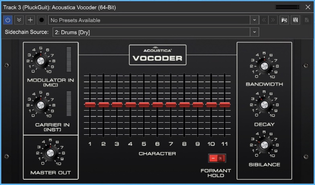Click the plus add icon
The height and width of the screenshot is (185, 315).
pos(31,20)
